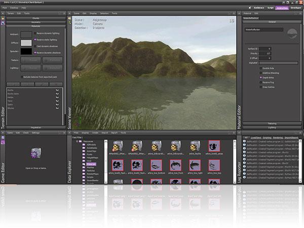Viewport: 304px width, 228px height.
Task: Collapse the Materials section in Terrain Editor
Action: tap(36, 26)
